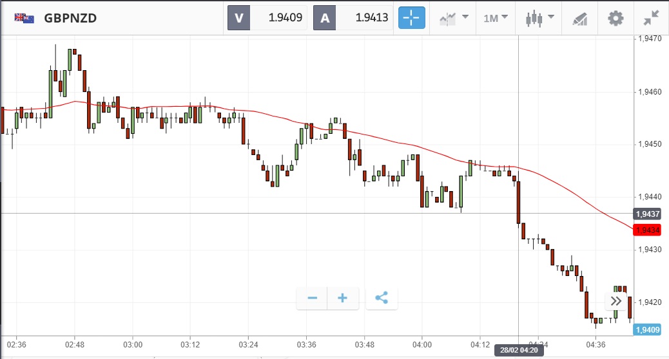Open the indicators dropdown
669x359 pixels.
tap(454, 18)
